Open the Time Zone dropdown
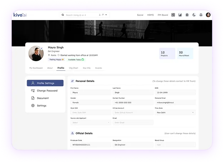 pyautogui.click(x=175, y=113)
